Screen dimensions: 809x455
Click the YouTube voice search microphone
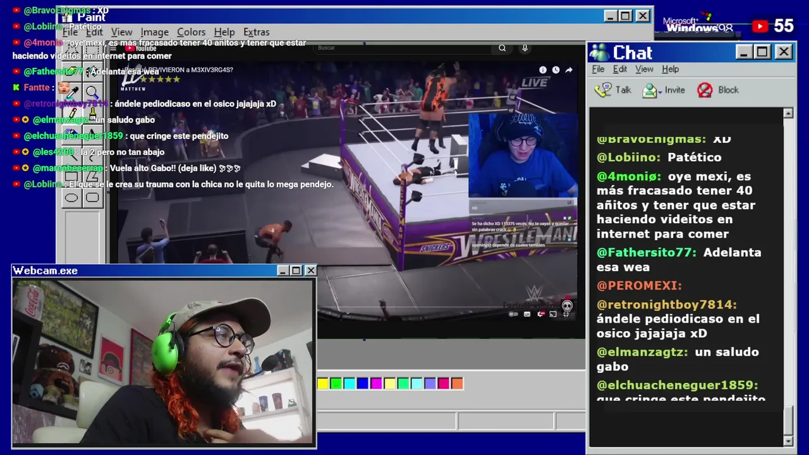[x=525, y=47]
